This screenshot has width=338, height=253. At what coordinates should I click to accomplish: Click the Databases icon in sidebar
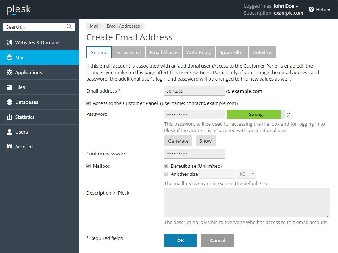pos(9,102)
